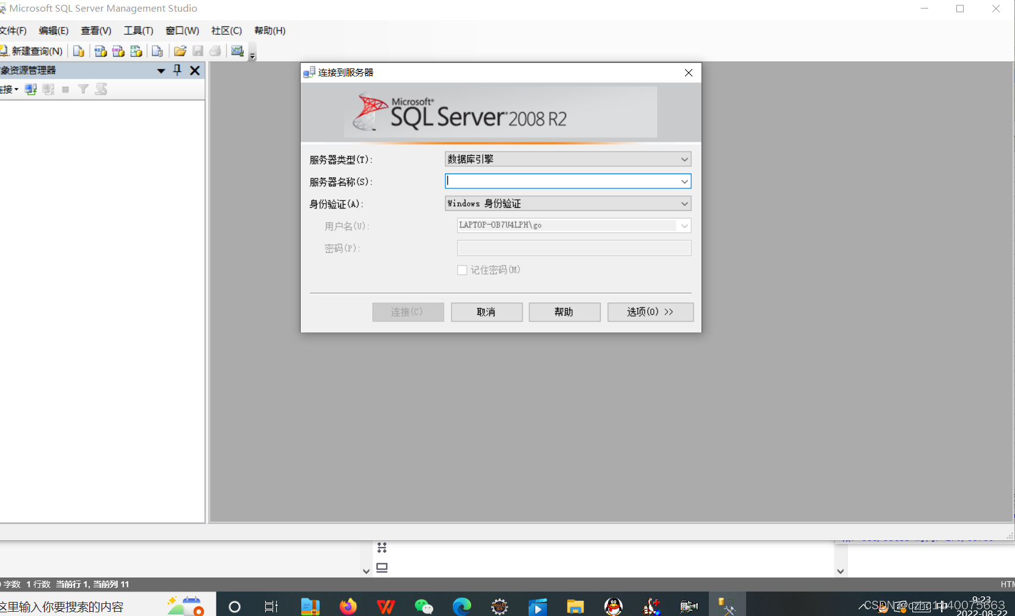This screenshot has width=1015, height=616.
Task: Open the 文件(F) menu
Action: point(12,31)
